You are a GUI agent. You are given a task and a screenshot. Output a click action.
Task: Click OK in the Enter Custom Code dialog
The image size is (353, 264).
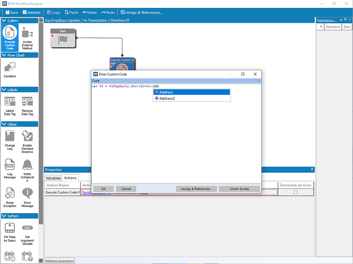103,189
